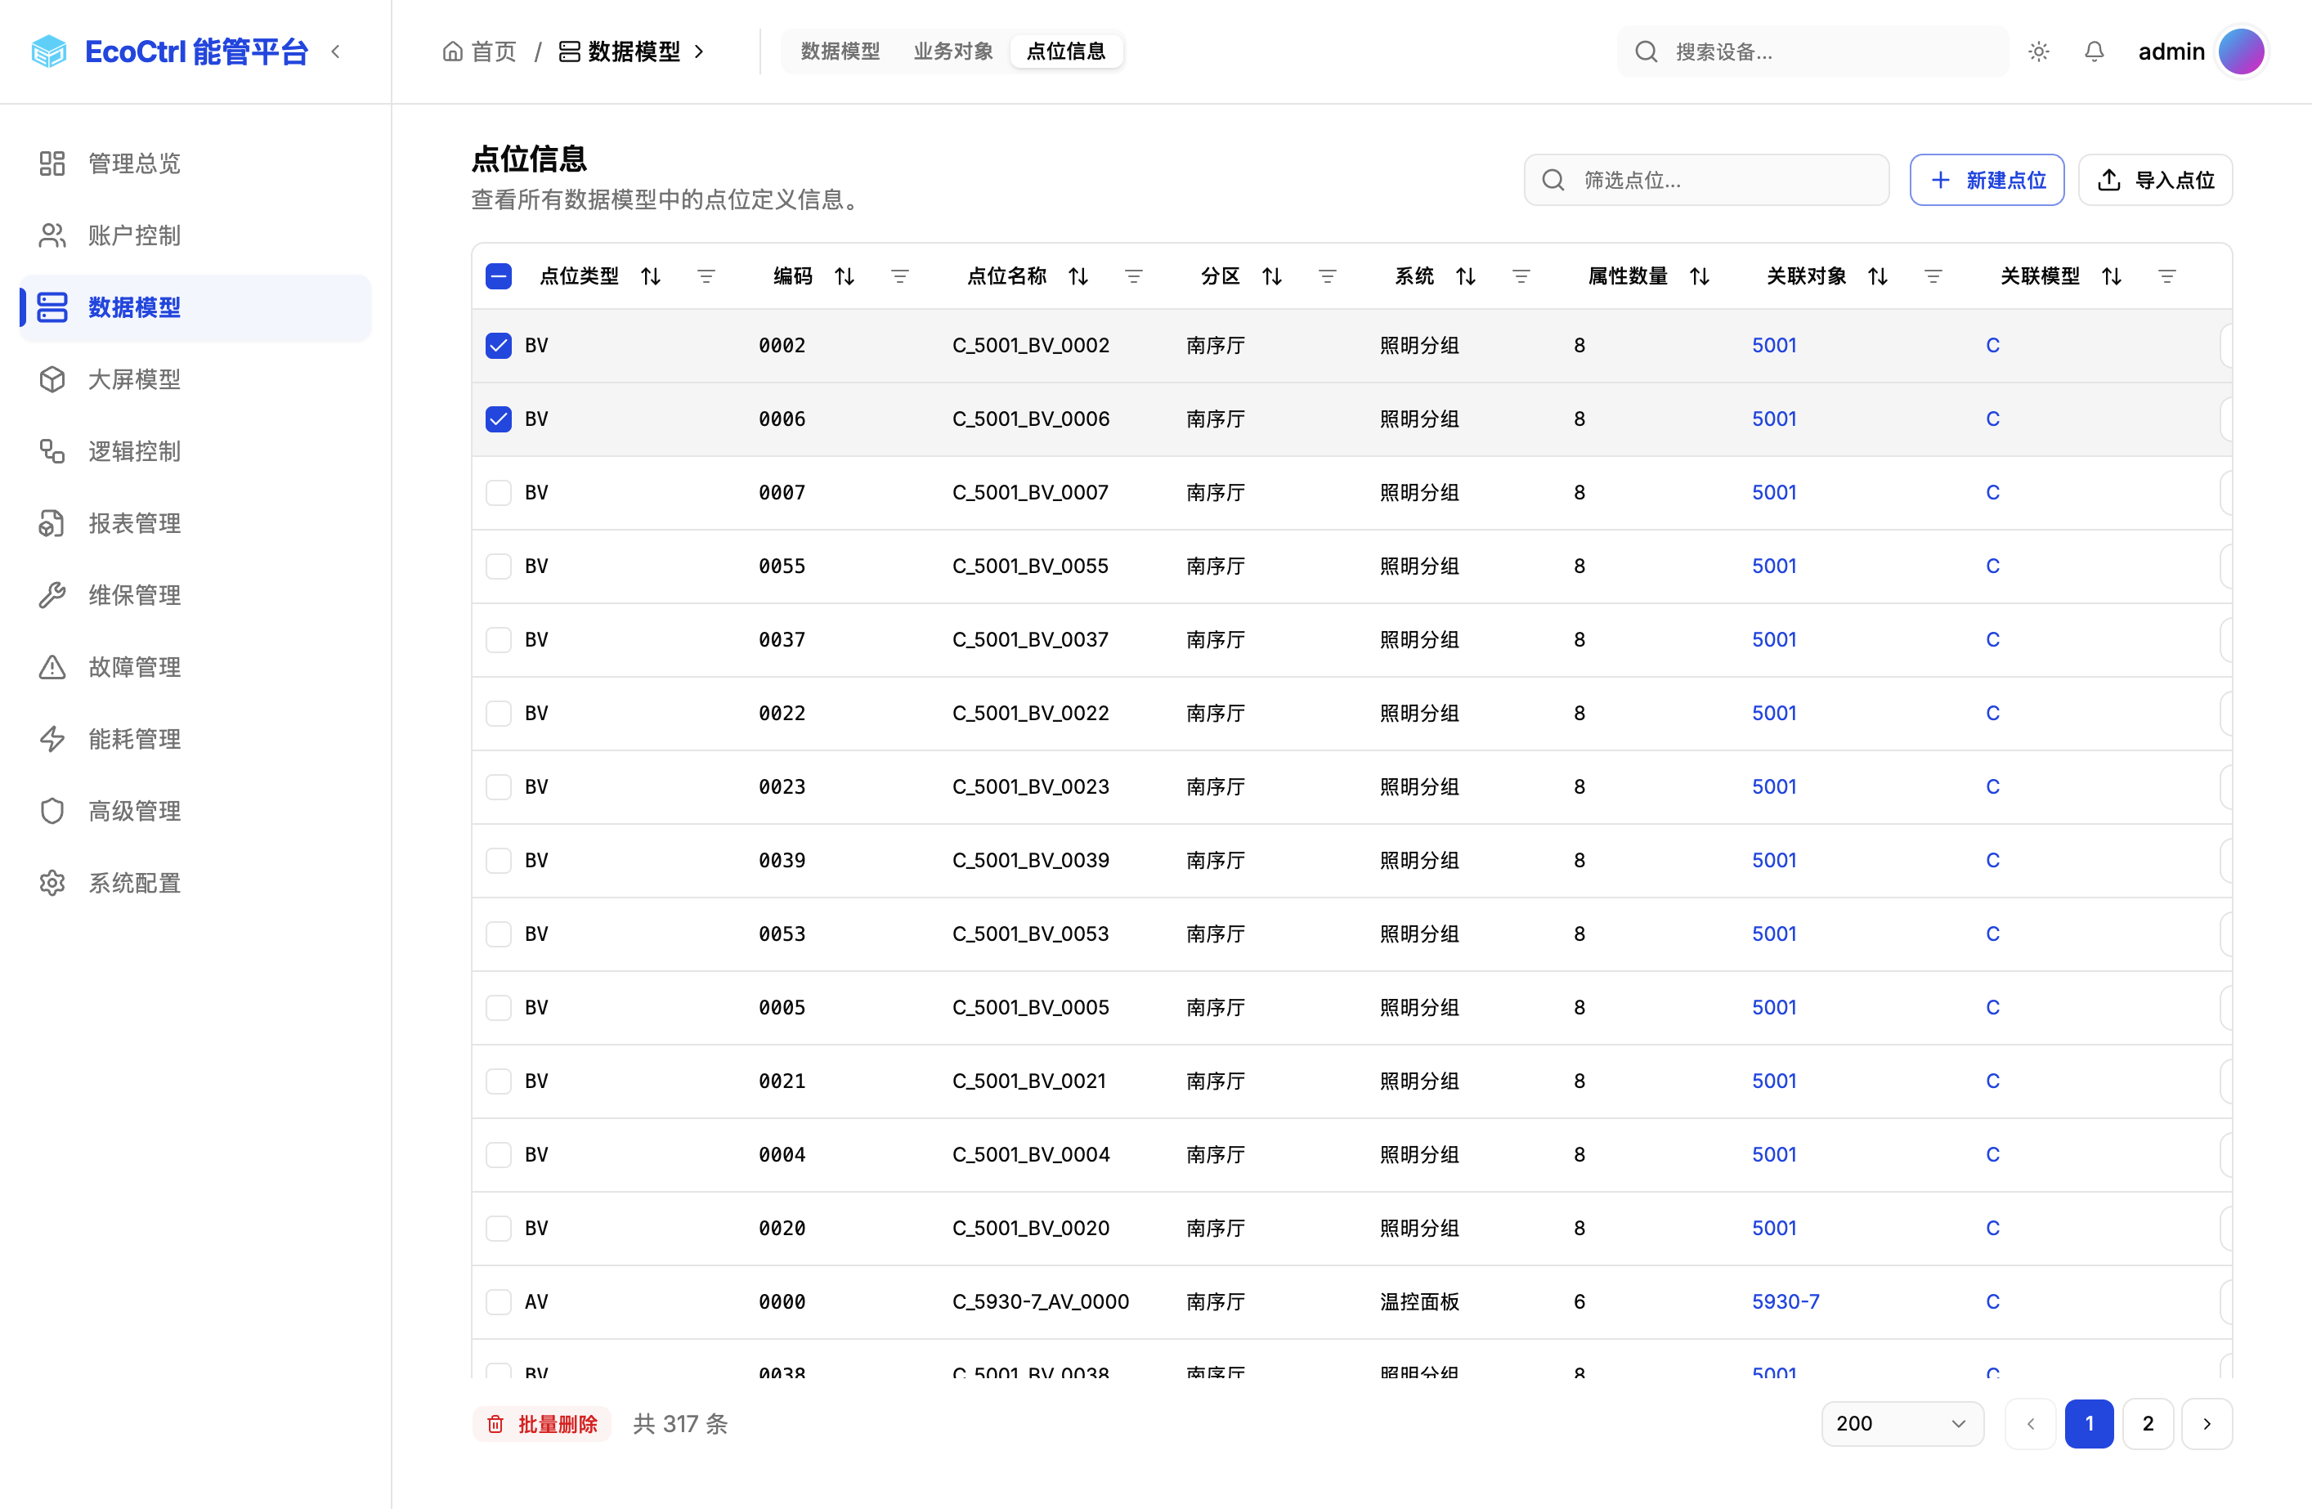The width and height of the screenshot is (2312, 1509).
Task: Sort by 关联模型 column
Action: tap(2111, 277)
